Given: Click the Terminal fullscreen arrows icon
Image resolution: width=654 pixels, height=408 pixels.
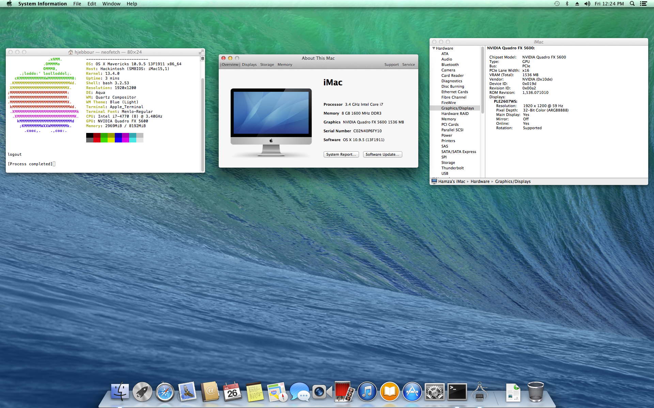Looking at the screenshot, I should 201,52.
